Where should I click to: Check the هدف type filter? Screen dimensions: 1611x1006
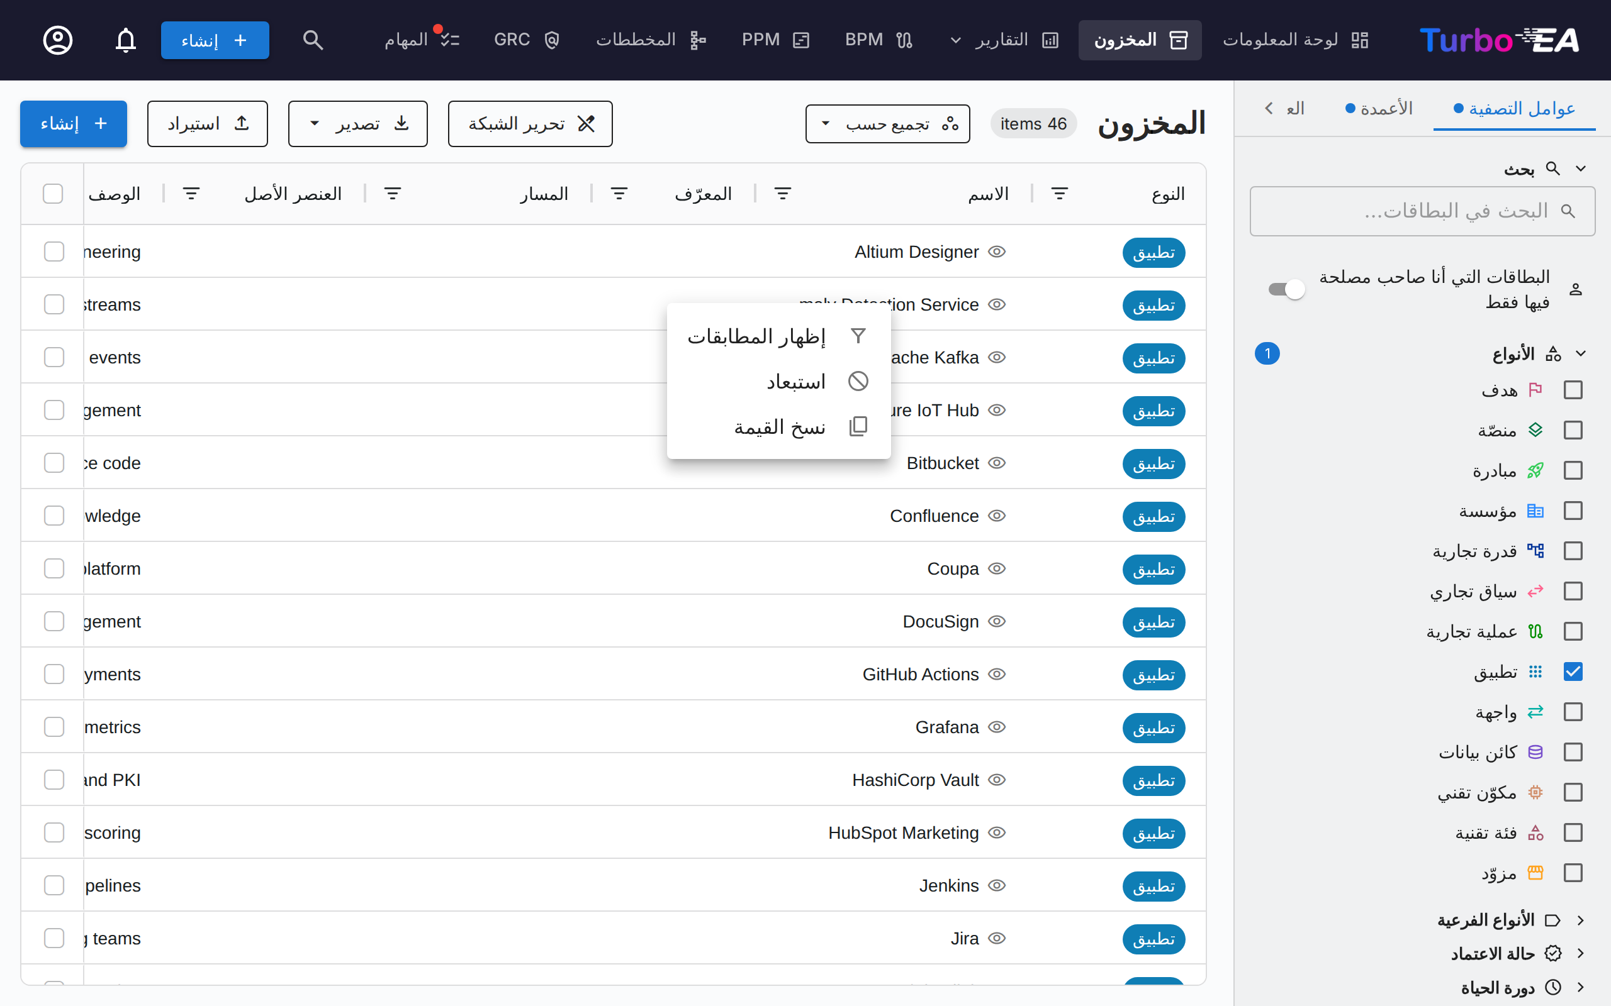click(1573, 390)
